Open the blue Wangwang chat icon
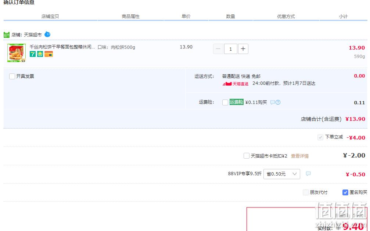The width and height of the screenshot is (370, 231). [47, 35]
